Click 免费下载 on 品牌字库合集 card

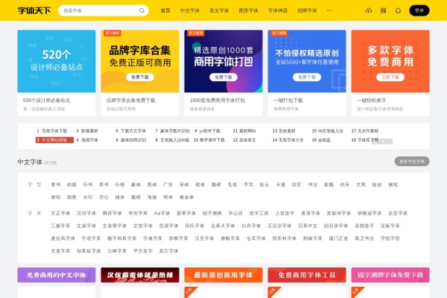tap(139, 77)
